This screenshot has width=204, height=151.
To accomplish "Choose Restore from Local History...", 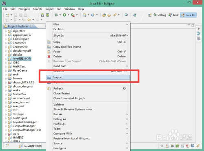I will 88,138.
